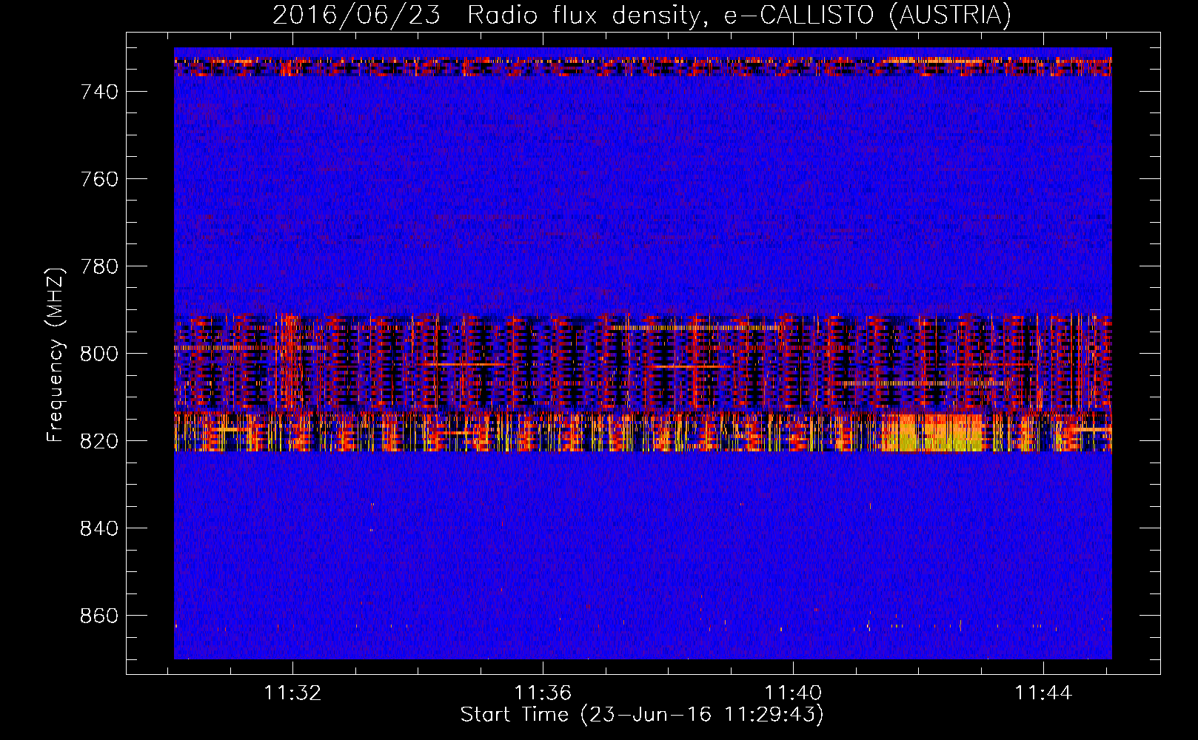The image size is (1198, 740).
Task: Click the 11:40 time tick label
Action: click(793, 693)
